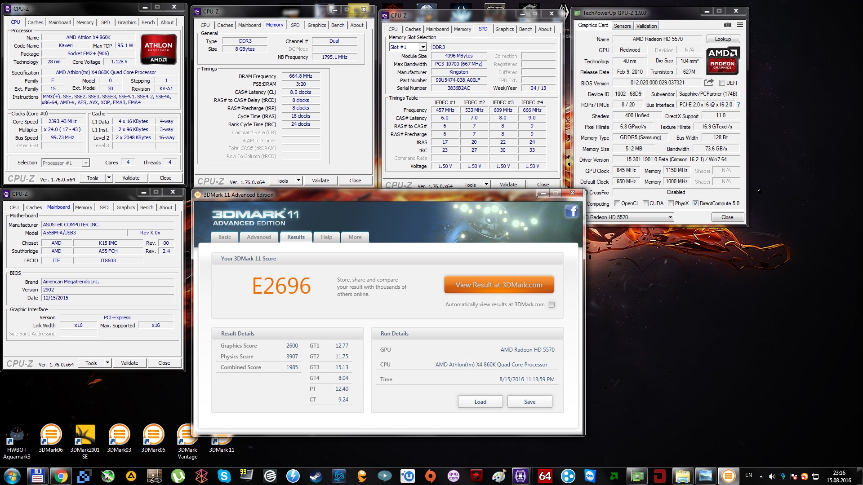This screenshot has height=485, width=863.
Task: Toggle the DirectCompute 5.0 checkbox
Action: pos(695,203)
